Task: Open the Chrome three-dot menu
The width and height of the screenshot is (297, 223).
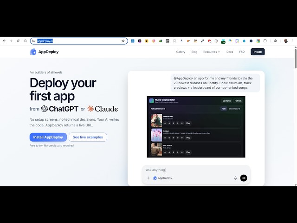Action: [293, 41]
